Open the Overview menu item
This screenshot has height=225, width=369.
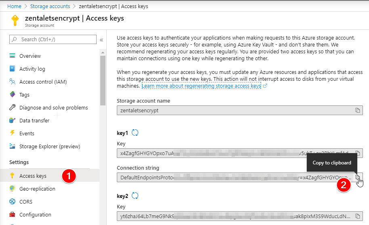point(30,56)
